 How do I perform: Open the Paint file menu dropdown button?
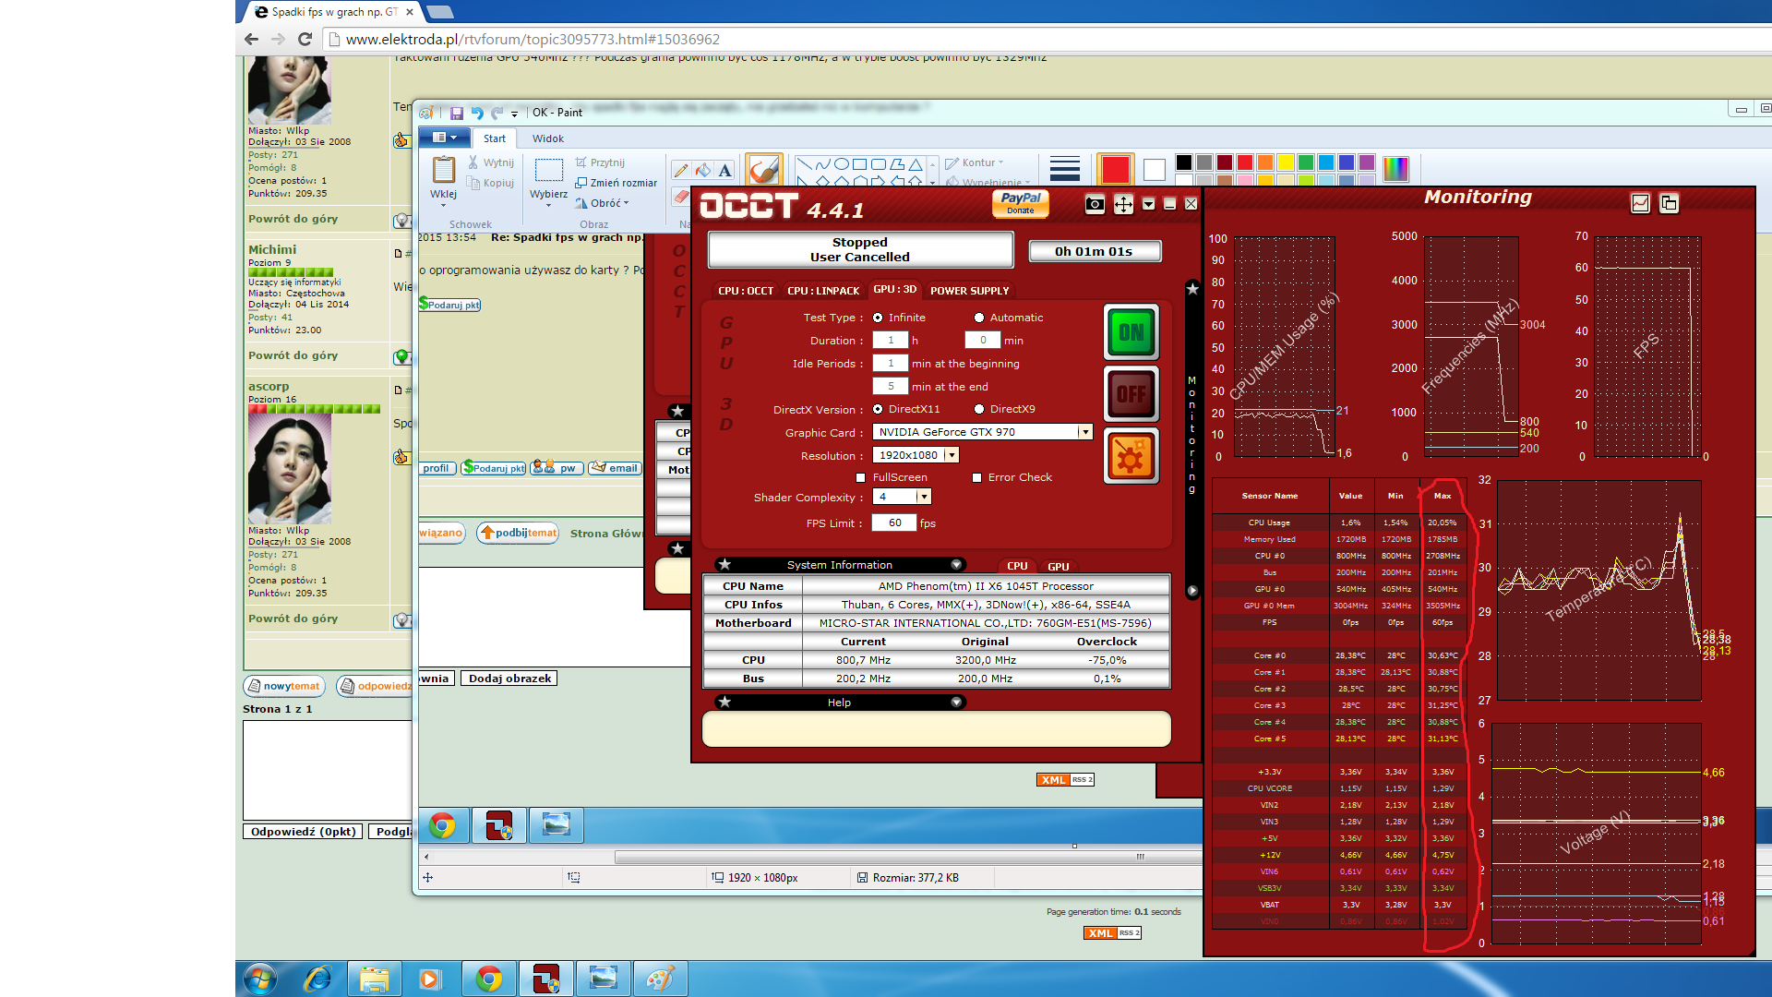pos(445,138)
